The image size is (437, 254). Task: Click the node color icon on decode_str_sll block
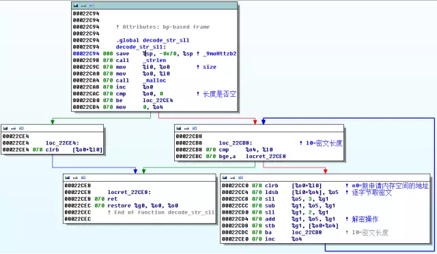pos(76,5)
